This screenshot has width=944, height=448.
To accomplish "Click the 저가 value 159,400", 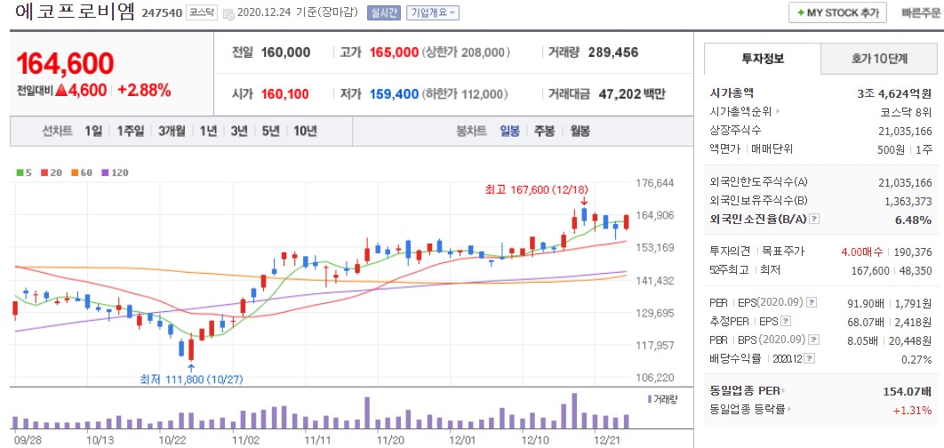I will click(x=394, y=94).
